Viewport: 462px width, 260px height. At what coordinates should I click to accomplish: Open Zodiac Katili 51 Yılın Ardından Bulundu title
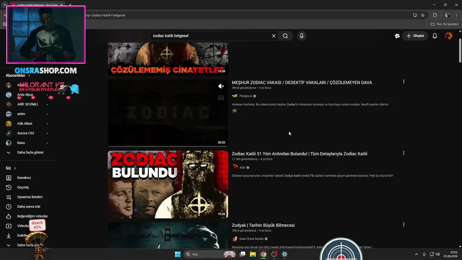click(300, 154)
